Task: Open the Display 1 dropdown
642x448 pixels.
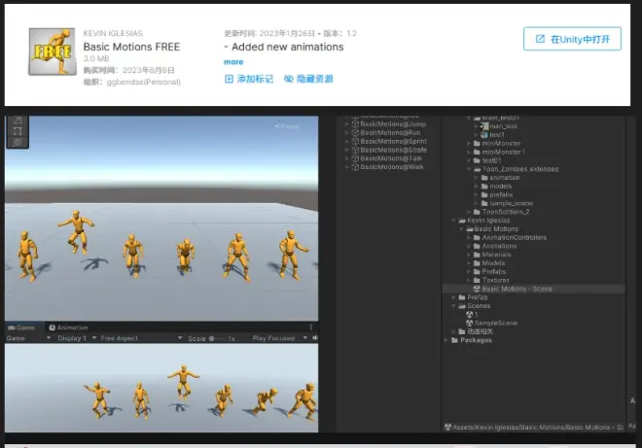Action: coord(77,338)
